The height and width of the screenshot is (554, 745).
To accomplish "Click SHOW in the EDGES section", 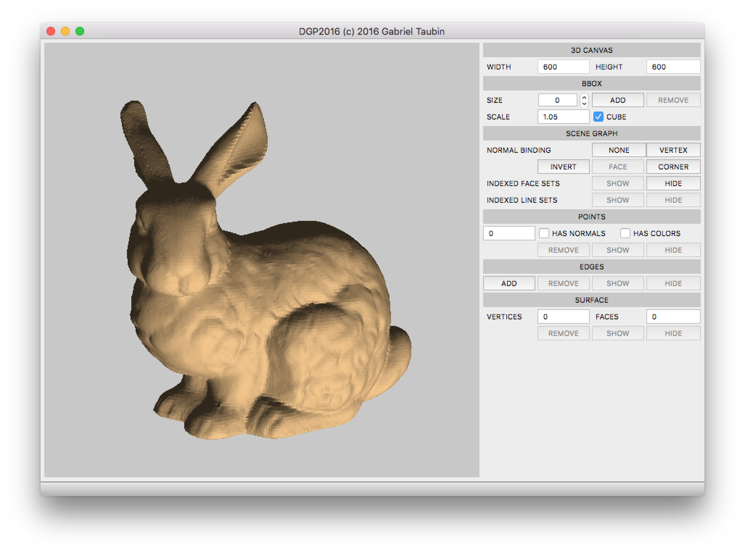I will [618, 283].
